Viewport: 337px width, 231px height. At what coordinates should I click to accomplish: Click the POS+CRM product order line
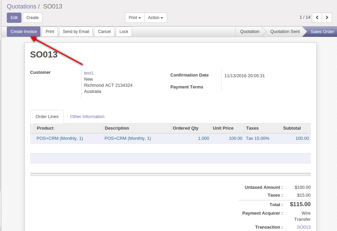60,138
